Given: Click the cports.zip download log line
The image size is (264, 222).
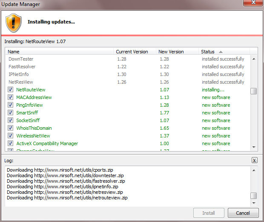Looking at the screenshot, I should click(60, 170).
